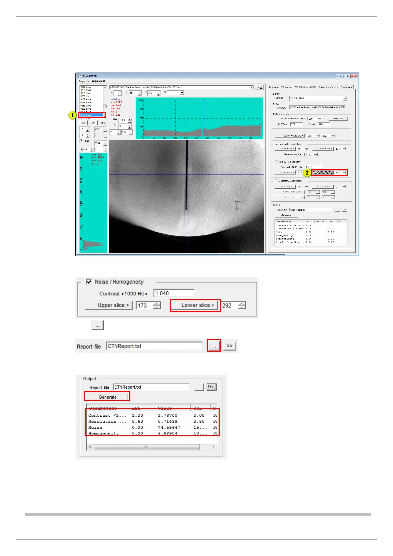Toggle Noise / Homogeneity checkbox in enlarged crop
The image size is (393, 556).
click(x=89, y=282)
